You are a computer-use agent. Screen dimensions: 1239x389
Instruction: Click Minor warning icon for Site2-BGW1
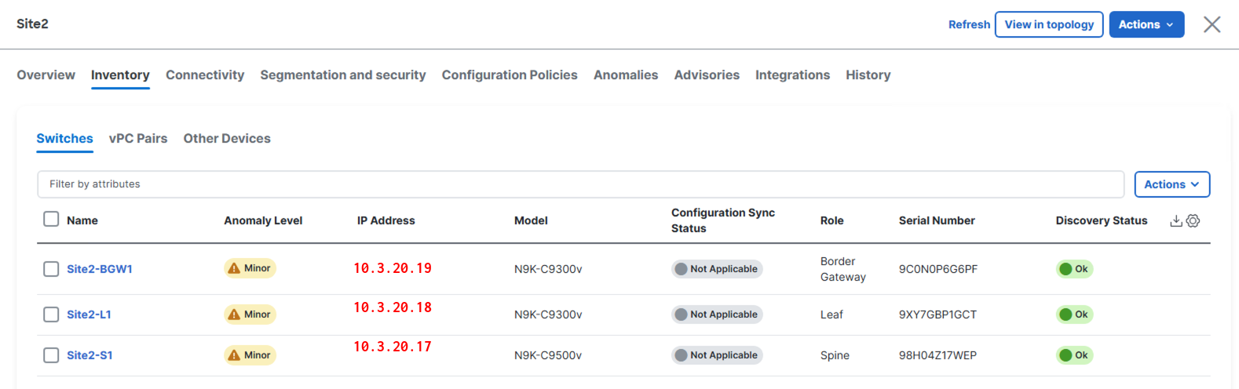point(234,268)
